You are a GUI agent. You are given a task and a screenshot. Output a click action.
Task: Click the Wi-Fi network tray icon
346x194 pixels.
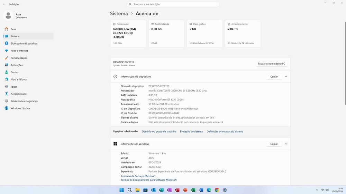[x=322, y=190]
